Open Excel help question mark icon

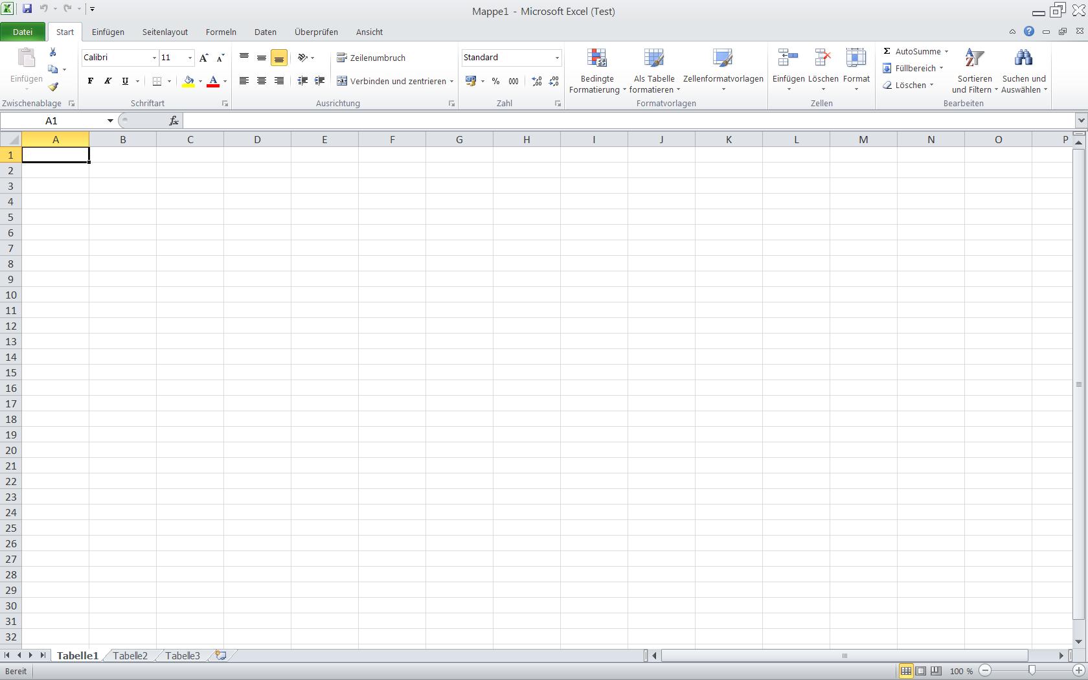coord(1029,32)
